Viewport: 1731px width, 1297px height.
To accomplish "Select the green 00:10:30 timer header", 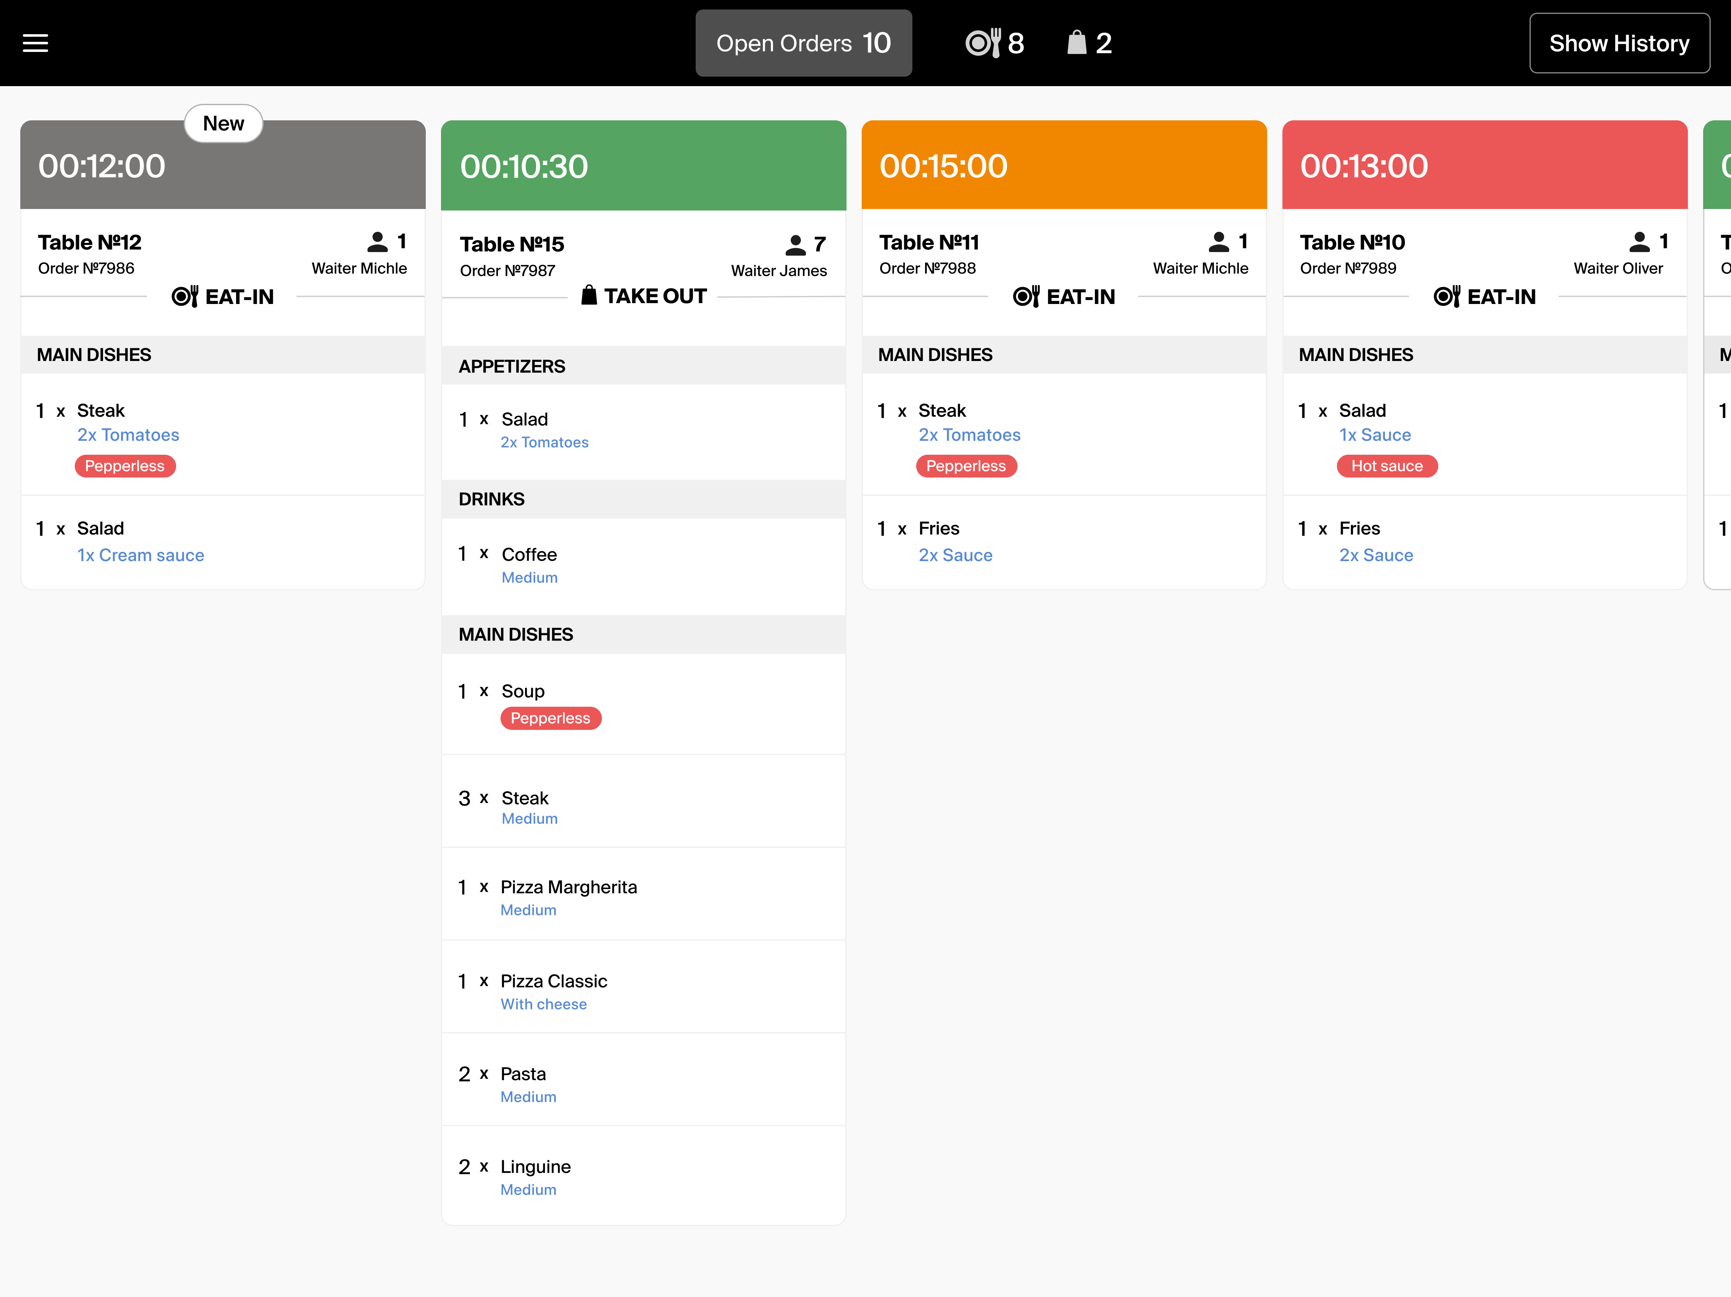I will tap(643, 165).
